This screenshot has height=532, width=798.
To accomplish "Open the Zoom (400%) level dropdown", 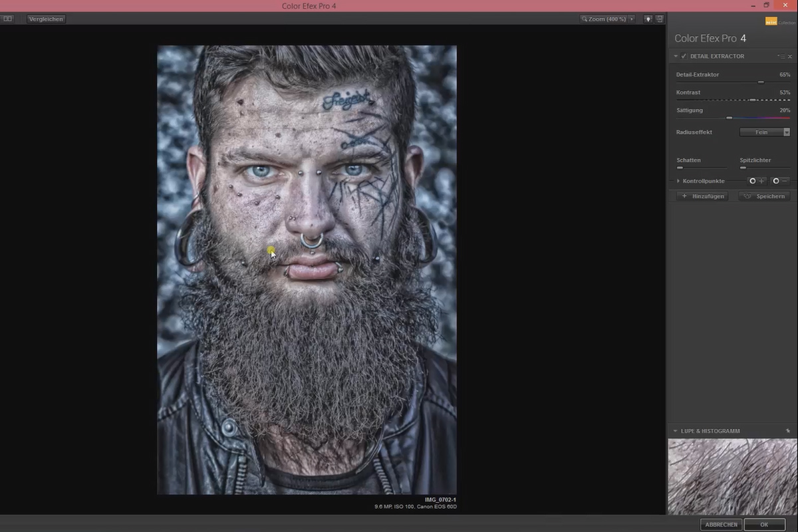I will [632, 18].
